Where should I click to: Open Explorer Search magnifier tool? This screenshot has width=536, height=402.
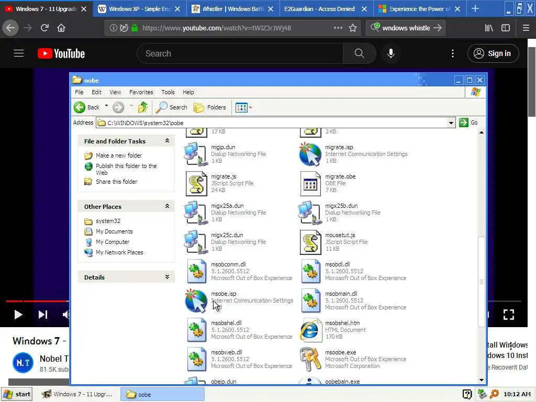[161, 107]
